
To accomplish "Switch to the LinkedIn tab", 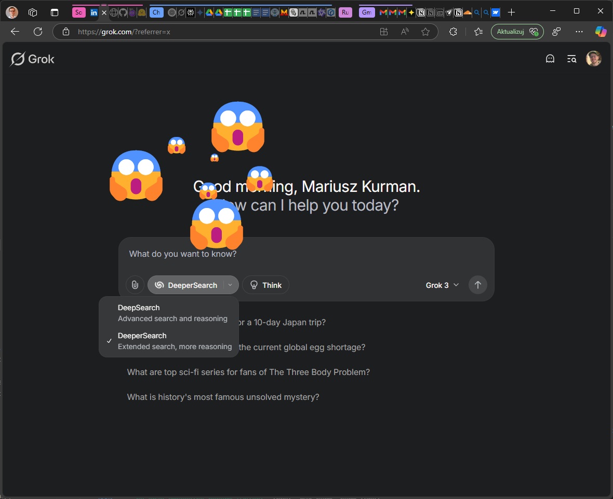I will point(94,12).
